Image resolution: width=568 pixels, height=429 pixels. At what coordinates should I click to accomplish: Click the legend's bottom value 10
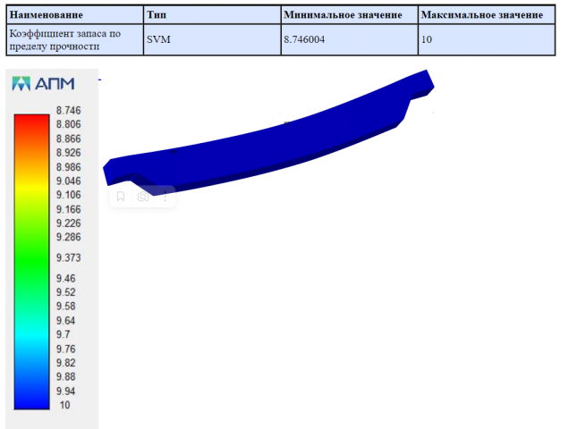tap(64, 405)
